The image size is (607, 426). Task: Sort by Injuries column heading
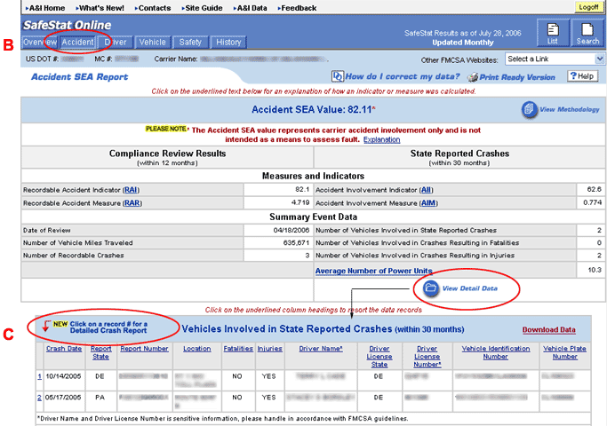pos(269,348)
